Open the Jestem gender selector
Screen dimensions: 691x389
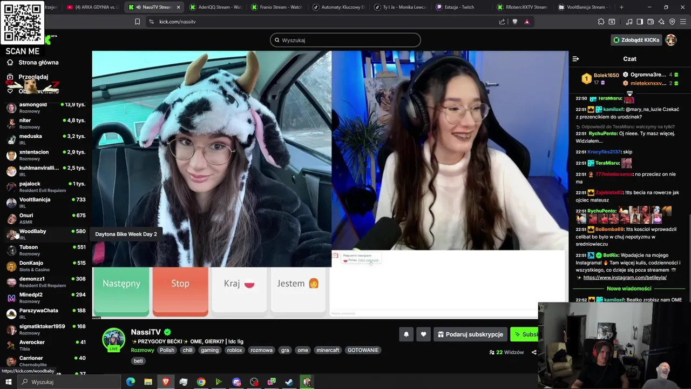(298, 291)
